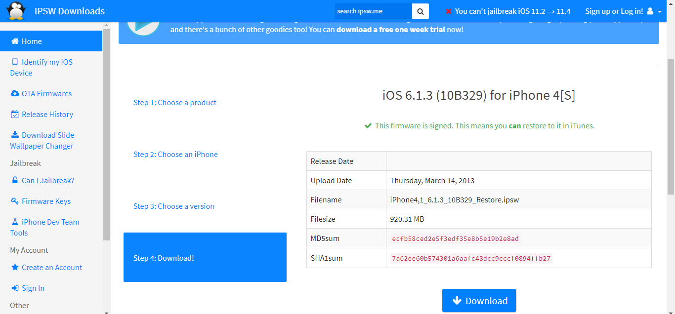
Task: Click the blue play circle icon
Action: click(x=143, y=26)
